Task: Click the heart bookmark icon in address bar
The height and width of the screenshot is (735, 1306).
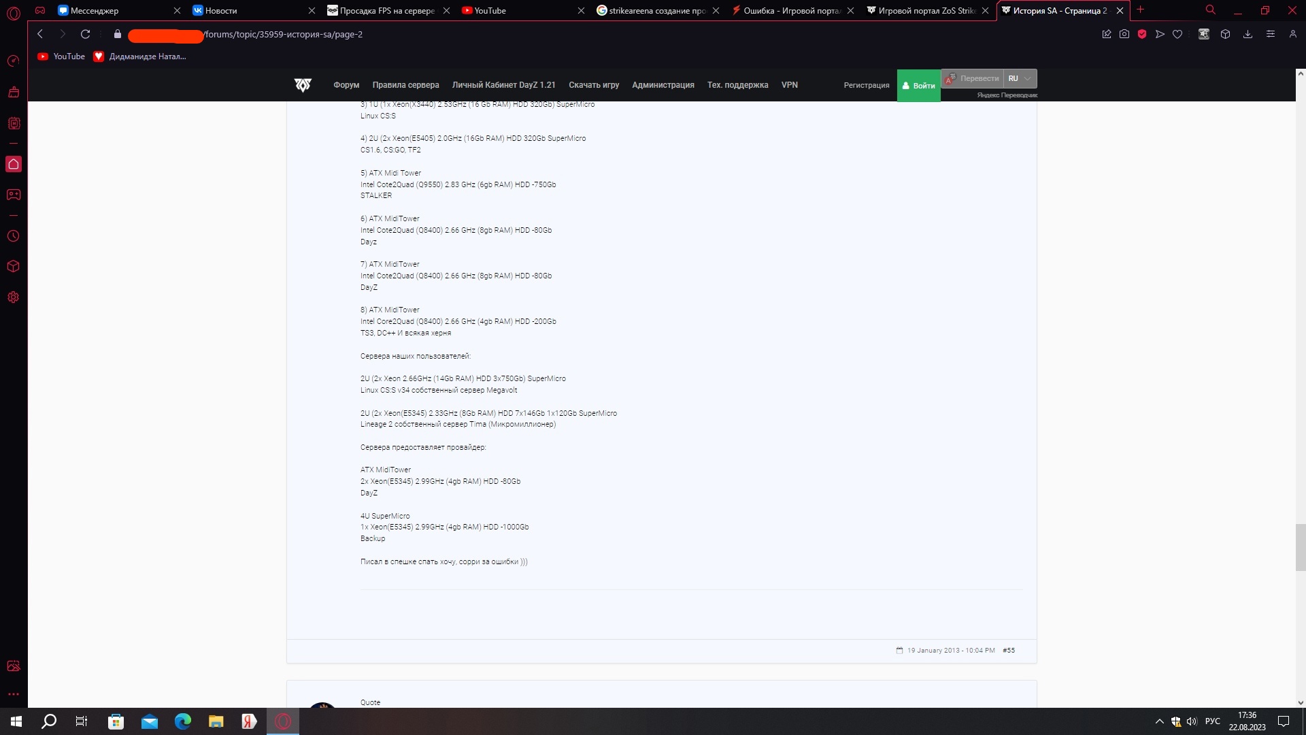Action: tap(1177, 34)
